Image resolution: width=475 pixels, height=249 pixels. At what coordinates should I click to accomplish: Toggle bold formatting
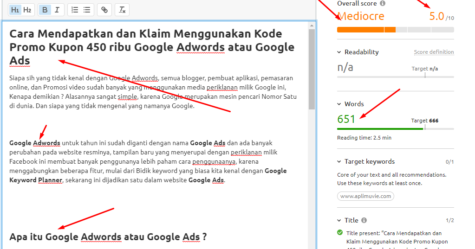pos(45,10)
